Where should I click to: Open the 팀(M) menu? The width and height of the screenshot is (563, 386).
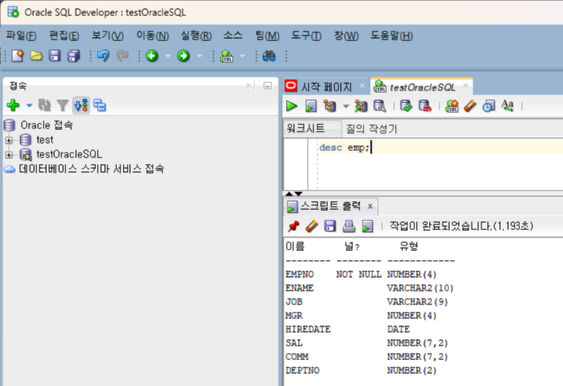pyautogui.click(x=267, y=36)
